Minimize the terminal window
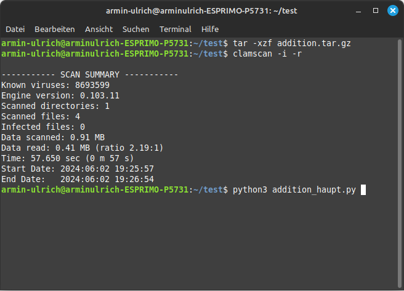Viewport: 404px width, 291px height. point(358,11)
